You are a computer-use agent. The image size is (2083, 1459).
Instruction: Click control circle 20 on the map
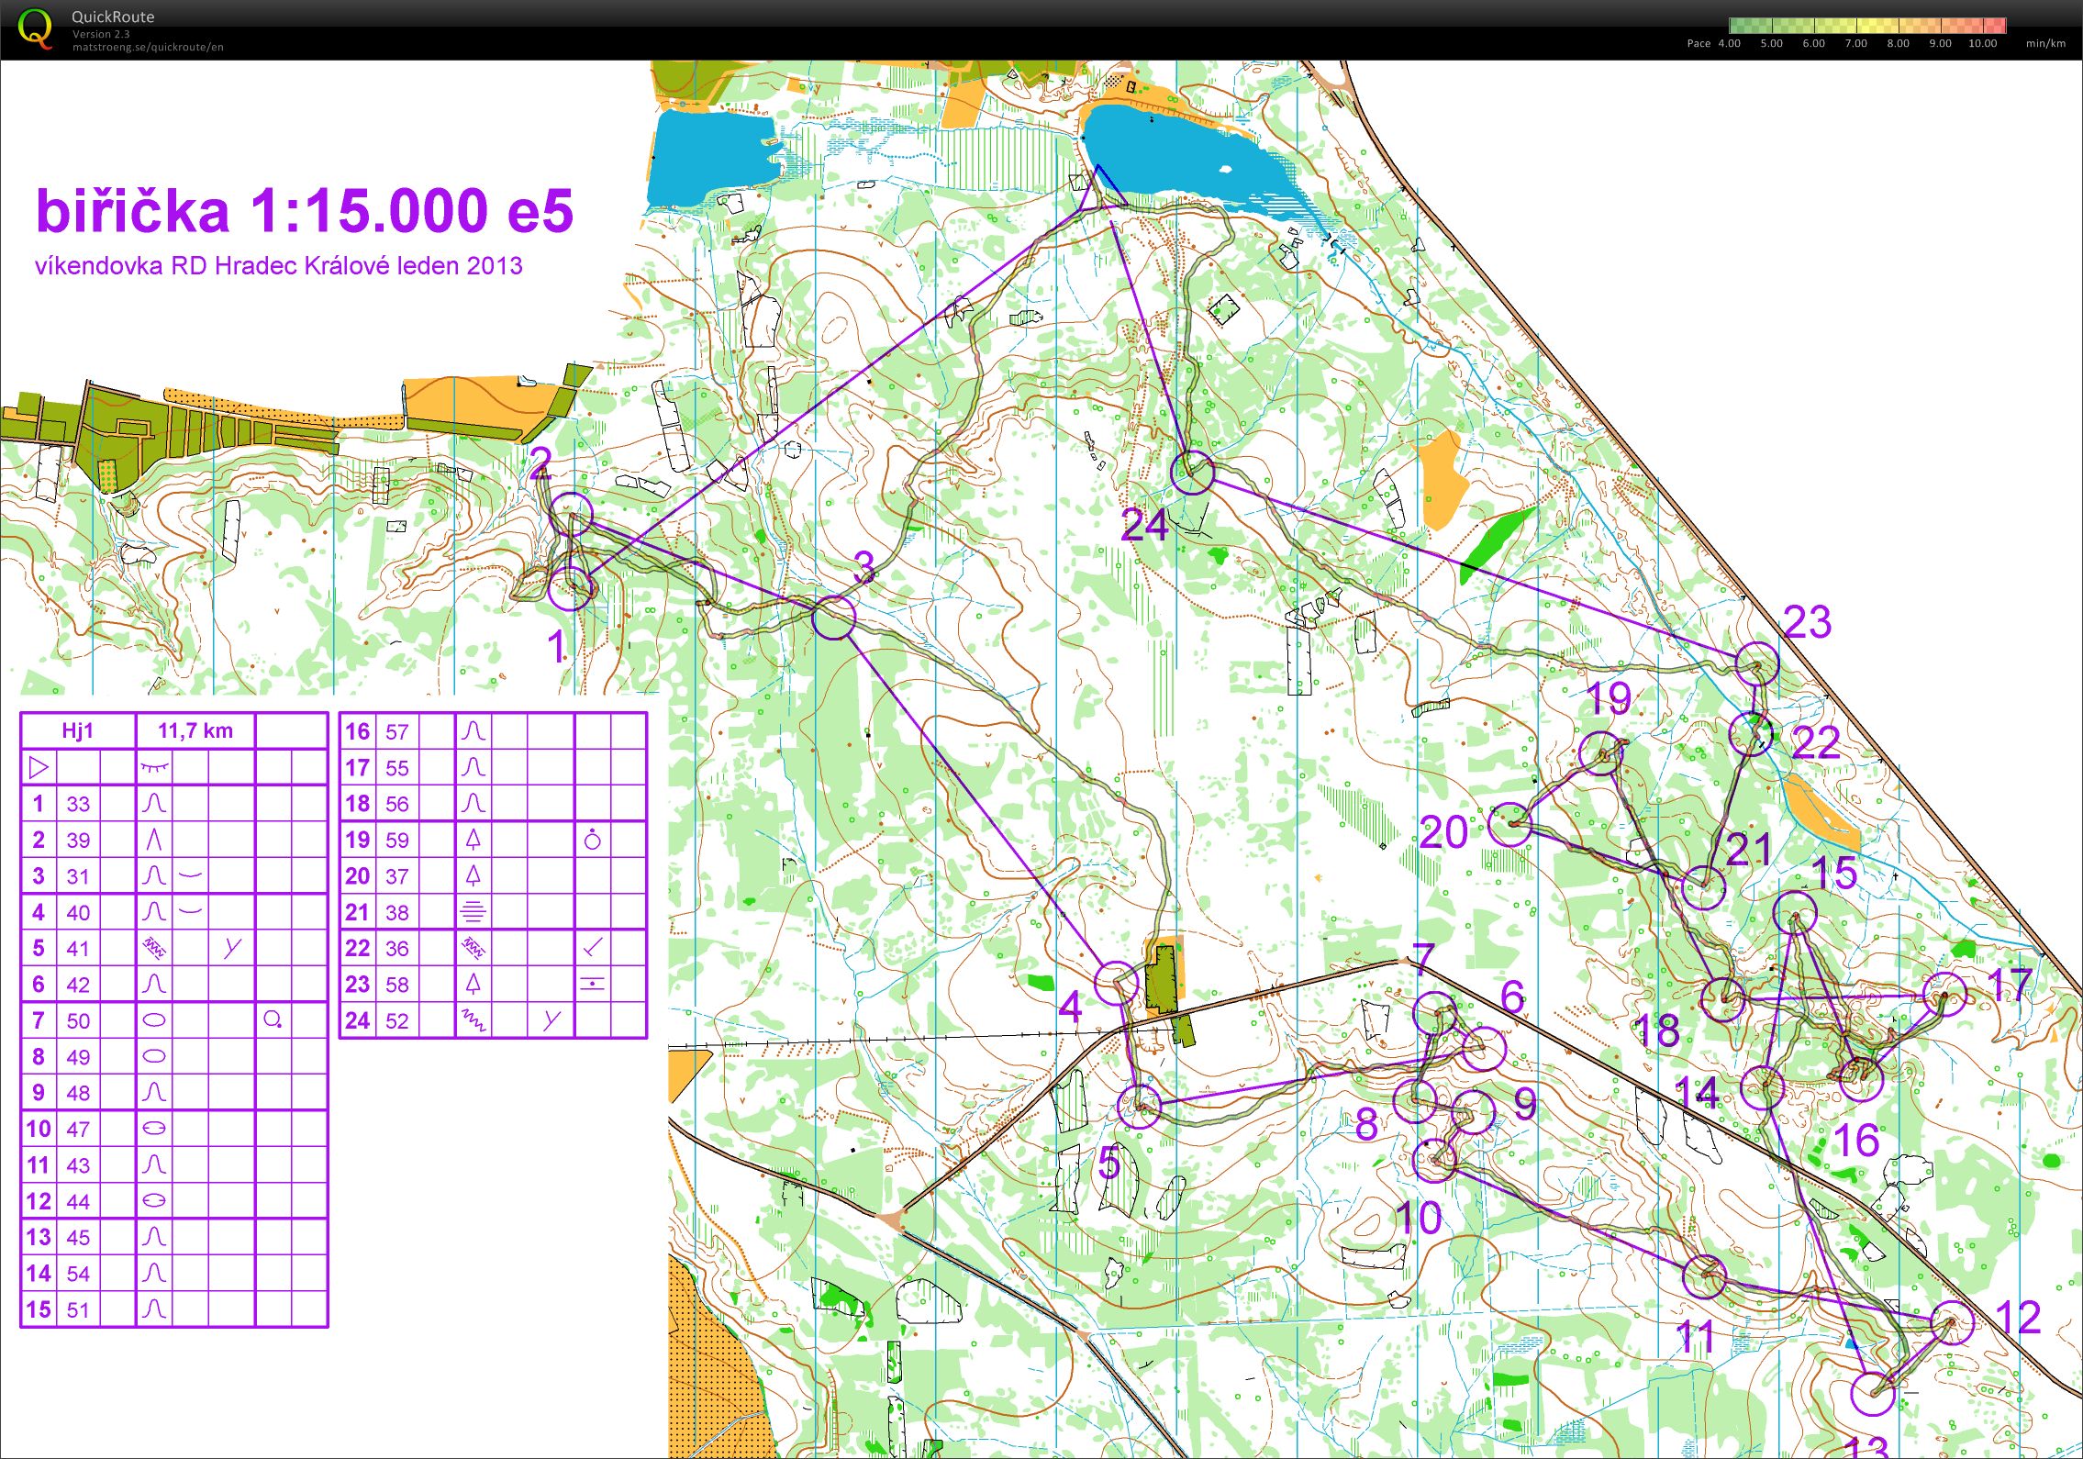1510,824
